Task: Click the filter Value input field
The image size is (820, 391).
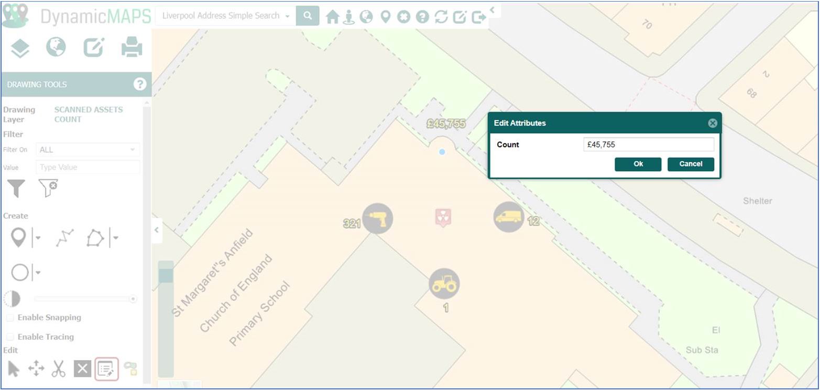Action: point(88,167)
